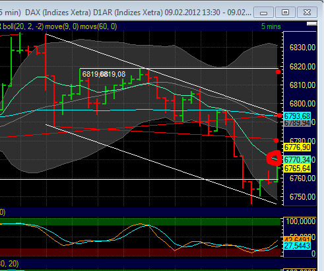
Task: Click the 6820,00 price axis label
Action: coord(302,66)
